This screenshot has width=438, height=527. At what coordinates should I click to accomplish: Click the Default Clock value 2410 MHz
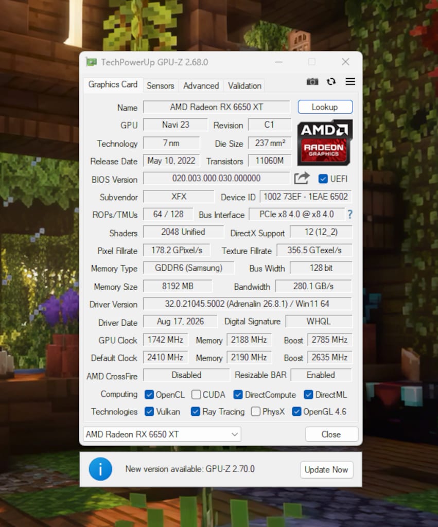(x=165, y=357)
